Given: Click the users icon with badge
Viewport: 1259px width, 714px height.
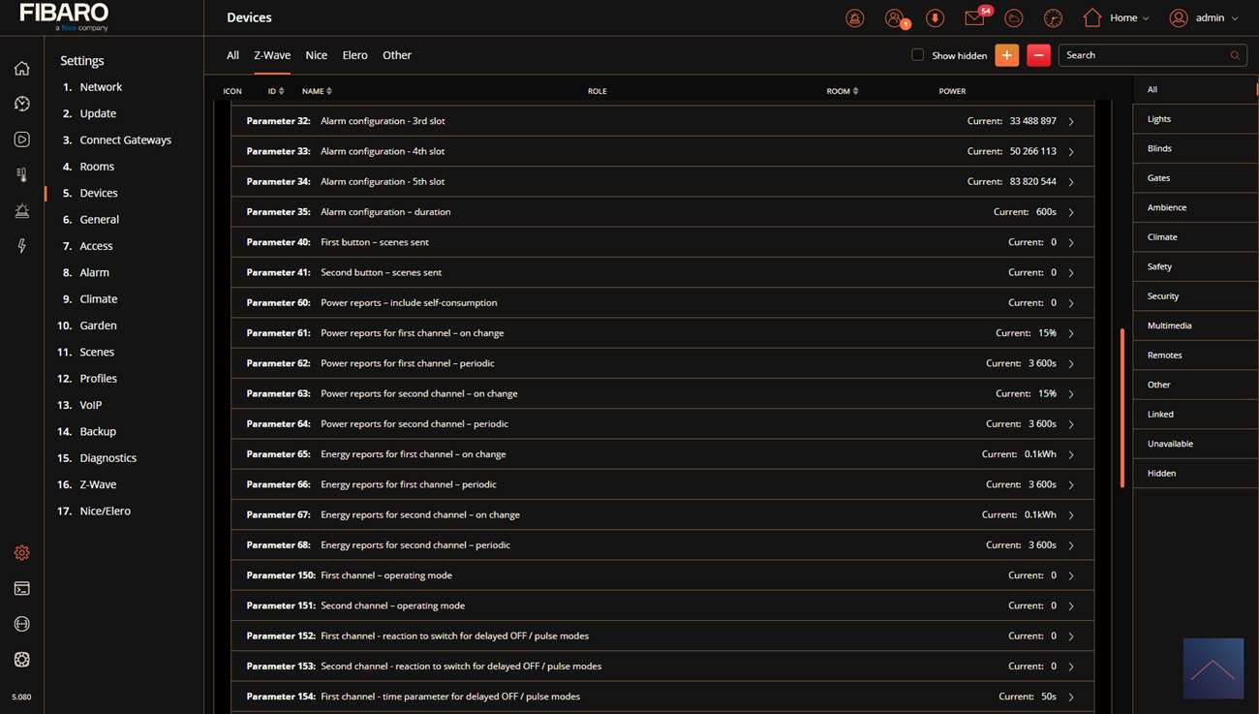Looking at the screenshot, I should pyautogui.click(x=894, y=18).
